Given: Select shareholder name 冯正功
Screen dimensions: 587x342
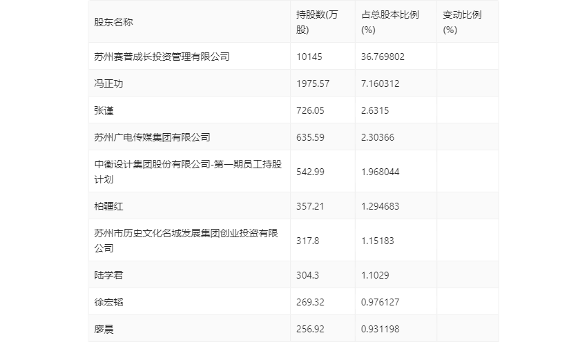Looking at the screenshot, I should coord(108,83).
